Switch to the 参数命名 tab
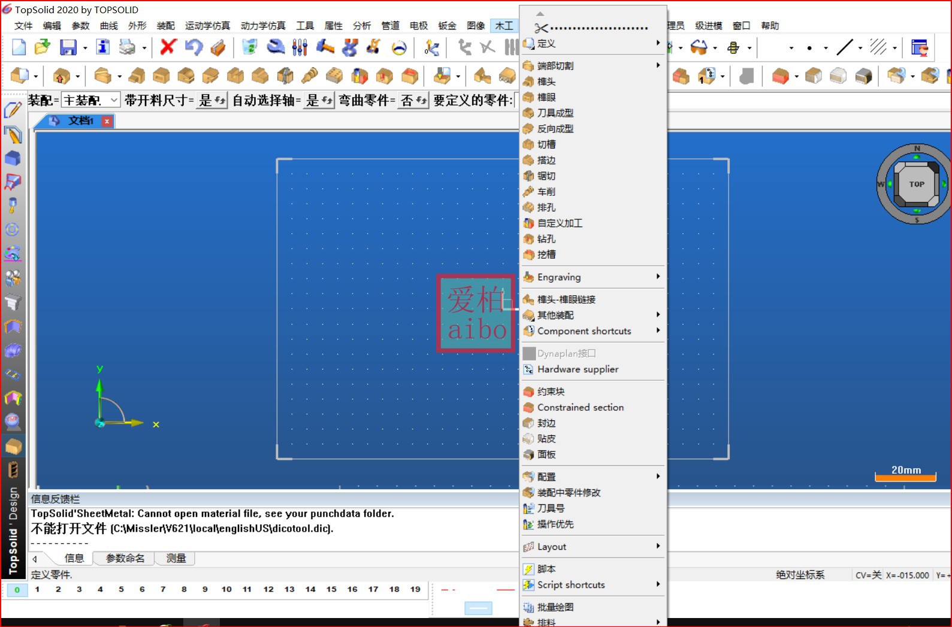 point(125,558)
